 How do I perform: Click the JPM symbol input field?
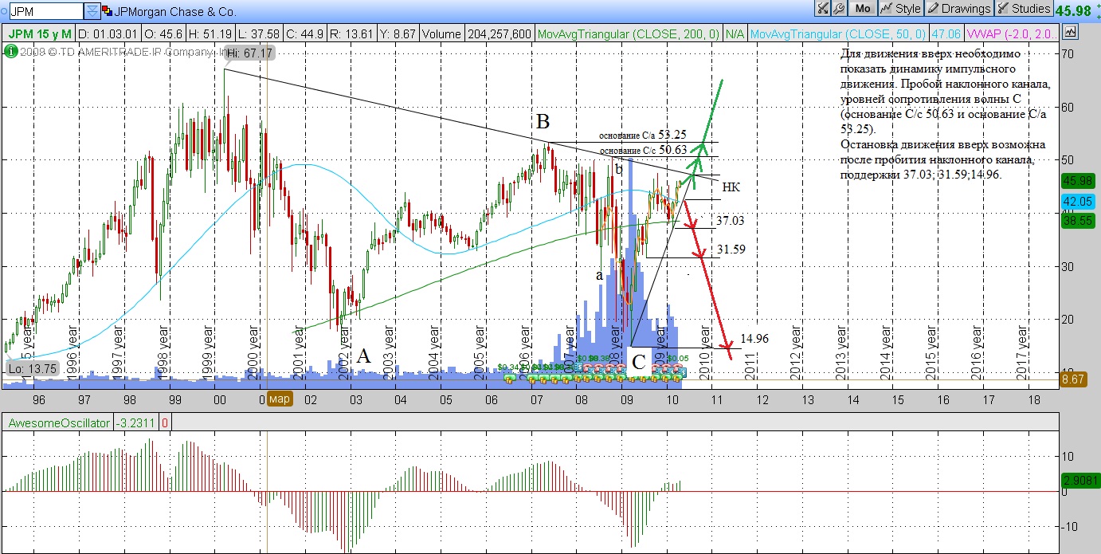45,10
